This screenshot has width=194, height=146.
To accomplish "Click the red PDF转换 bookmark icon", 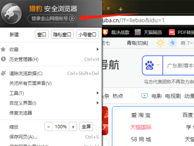I will [x=172, y=32].
